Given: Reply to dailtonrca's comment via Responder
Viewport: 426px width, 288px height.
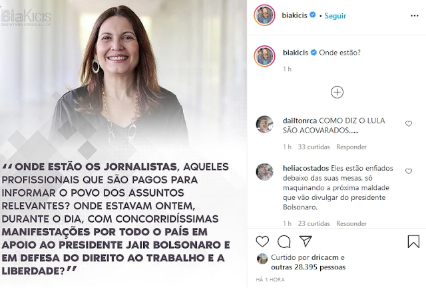Looking at the screenshot, I should pyautogui.click(x=351, y=147).
